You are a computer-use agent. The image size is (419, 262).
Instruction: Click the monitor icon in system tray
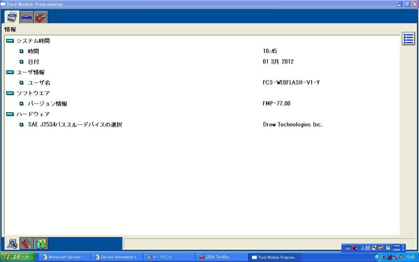point(383,257)
